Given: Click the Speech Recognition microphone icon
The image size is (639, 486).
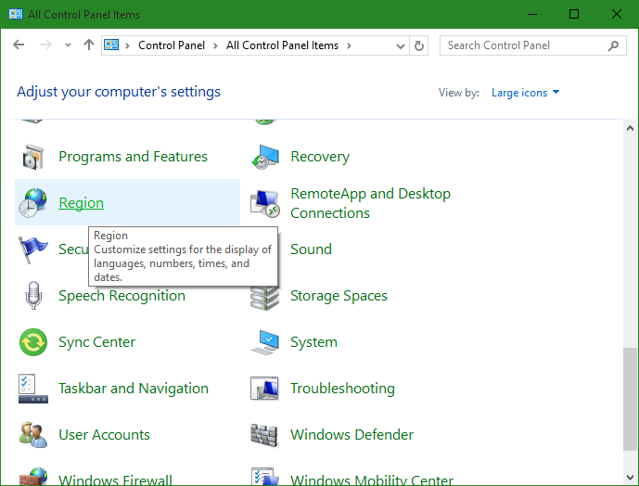Looking at the screenshot, I should [x=33, y=296].
